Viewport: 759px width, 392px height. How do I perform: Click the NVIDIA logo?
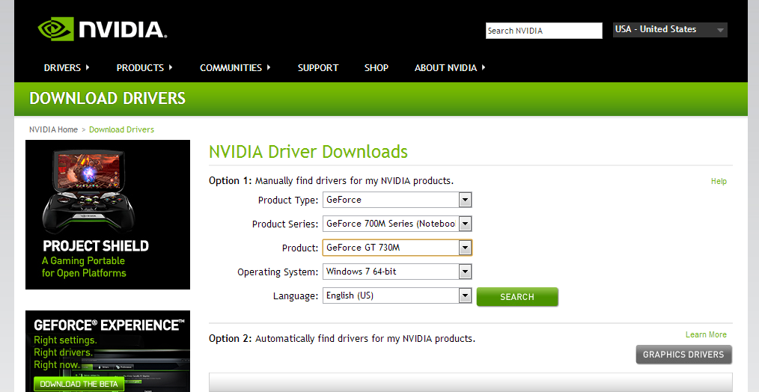[x=102, y=29]
